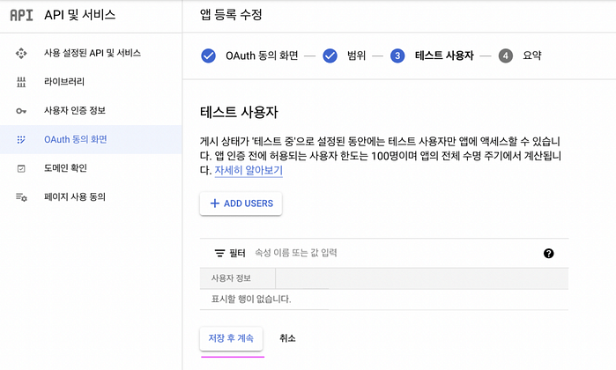Click the page usage agreements settings icon

(x=21, y=197)
